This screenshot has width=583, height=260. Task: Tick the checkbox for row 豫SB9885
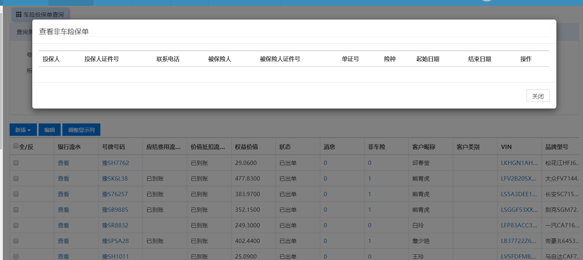pos(16,210)
